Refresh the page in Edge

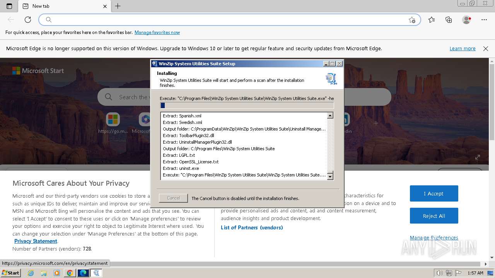pyautogui.click(x=28, y=20)
